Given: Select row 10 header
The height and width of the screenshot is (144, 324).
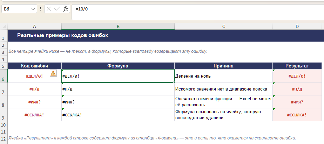Looking at the screenshot, I should click(x=4, y=125).
